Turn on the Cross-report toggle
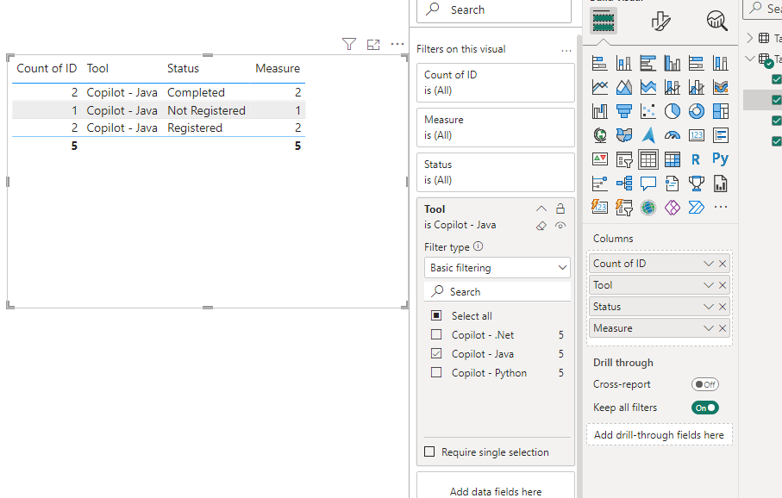Image resolution: width=782 pixels, height=498 pixels. pos(704,384)
